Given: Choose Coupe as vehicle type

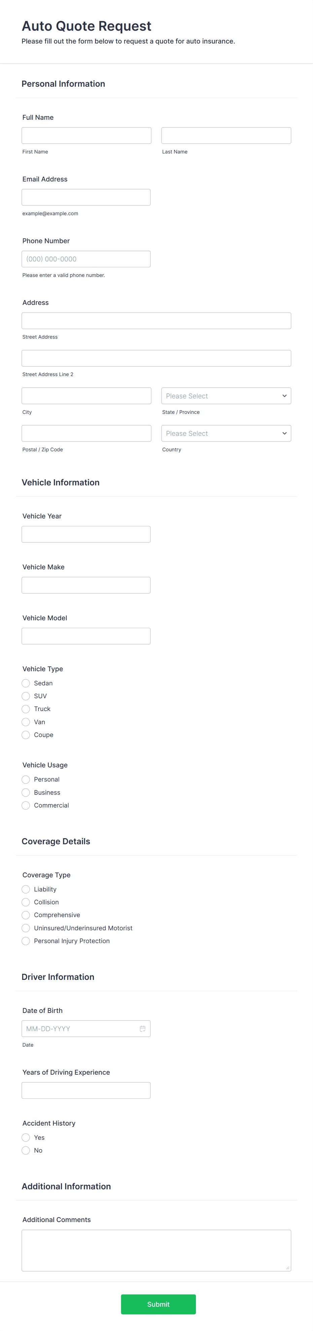Looking at the screenshot, I should [26, 735].
